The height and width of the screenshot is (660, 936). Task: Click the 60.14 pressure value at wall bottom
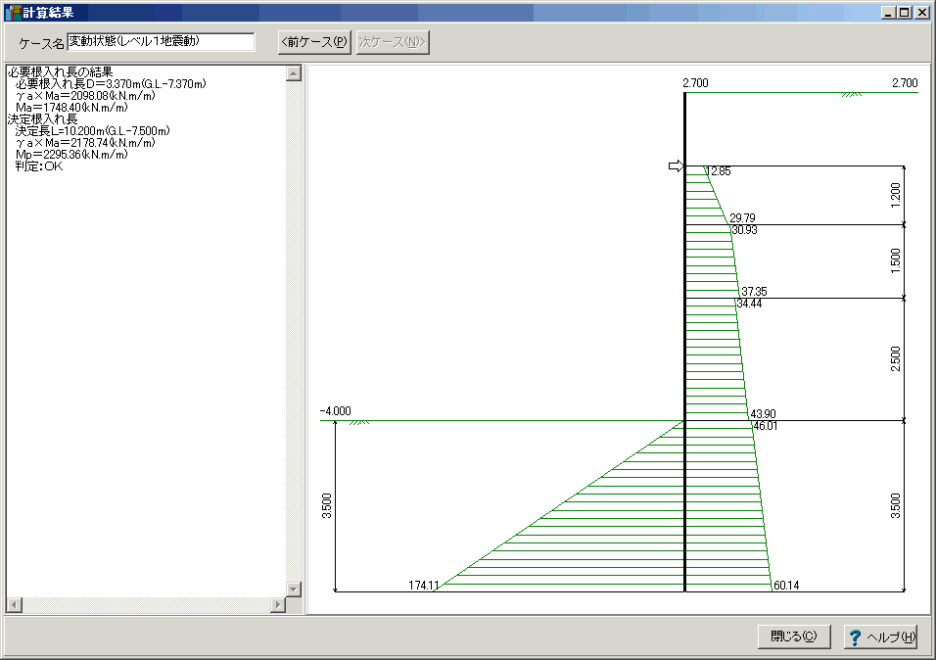click(787, 586)
